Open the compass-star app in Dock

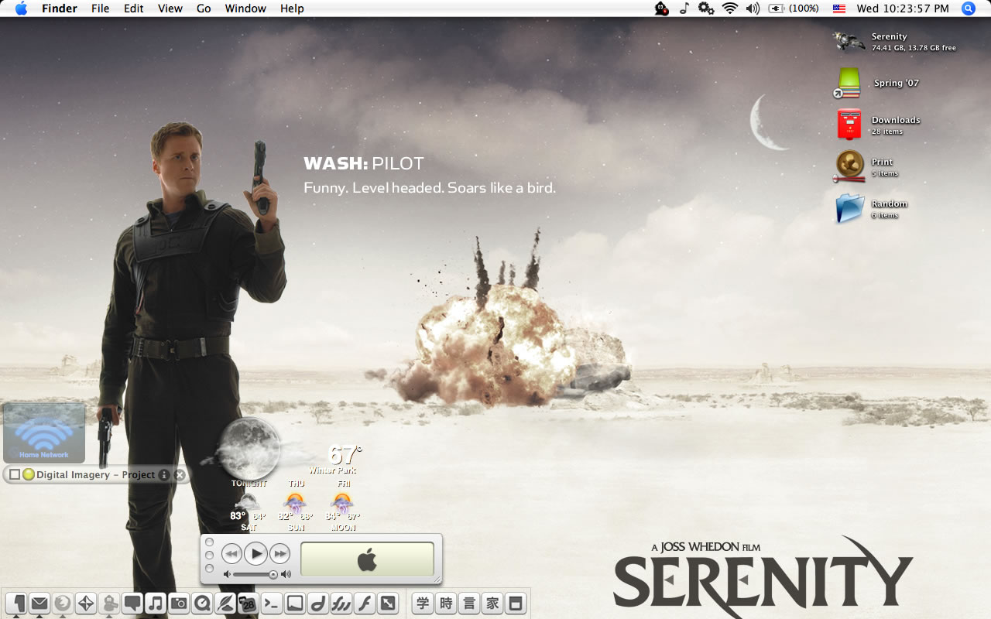[x=86, y=604]
